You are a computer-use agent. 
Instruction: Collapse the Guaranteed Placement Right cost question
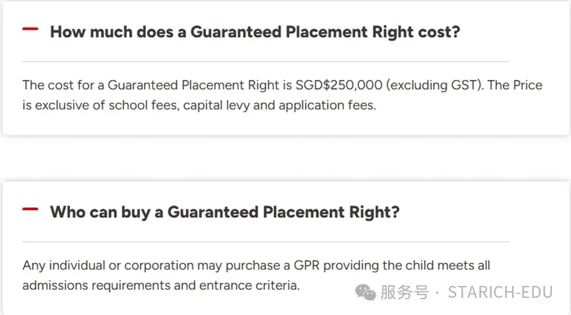pyautogui.click(x=30, y=29)
